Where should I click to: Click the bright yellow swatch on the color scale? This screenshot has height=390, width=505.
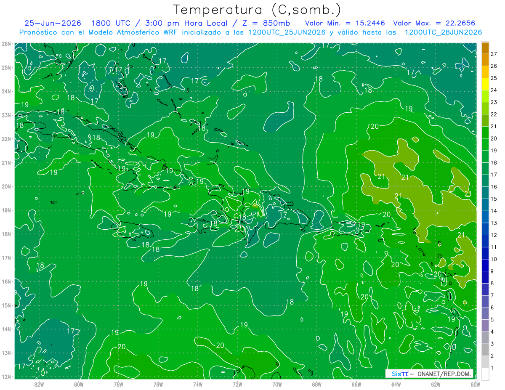pos(485,84)
